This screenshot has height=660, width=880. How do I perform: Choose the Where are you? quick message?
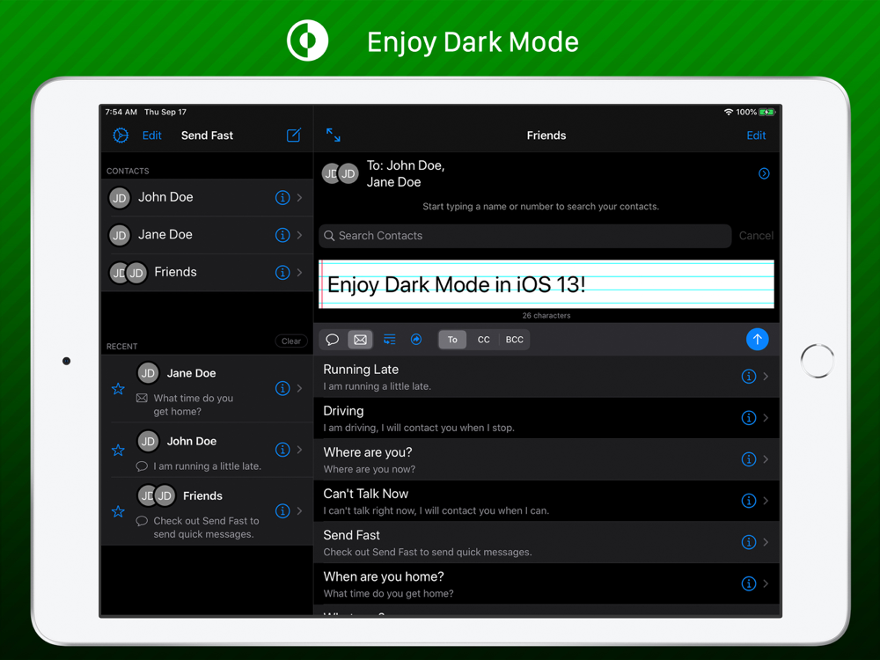[546, 459]
